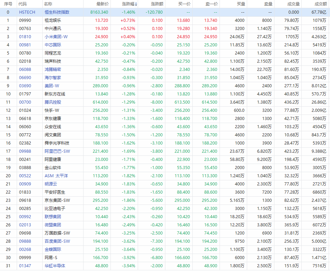Click volume value 1705万
Viewport: 330px width, 271px height.
coord(292,37)
